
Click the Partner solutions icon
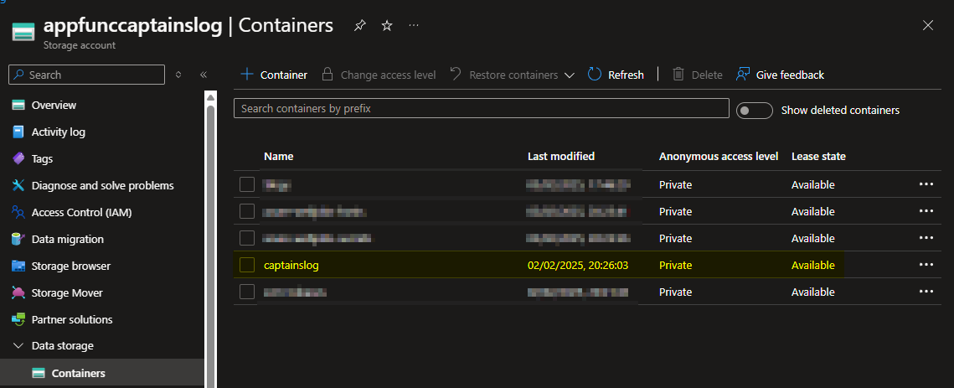pos(18,319)
